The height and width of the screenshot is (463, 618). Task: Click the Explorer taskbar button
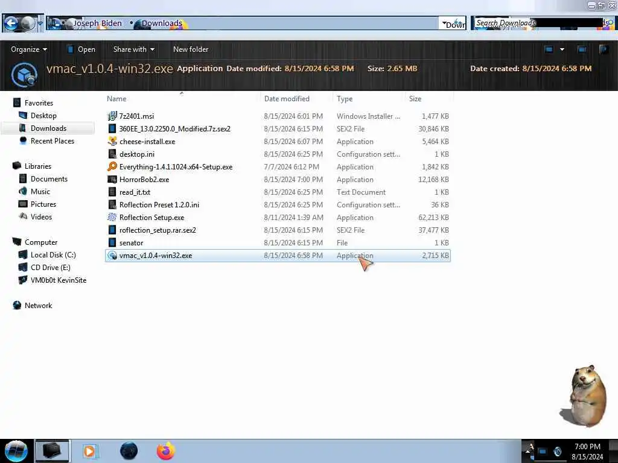click(52, 451)
